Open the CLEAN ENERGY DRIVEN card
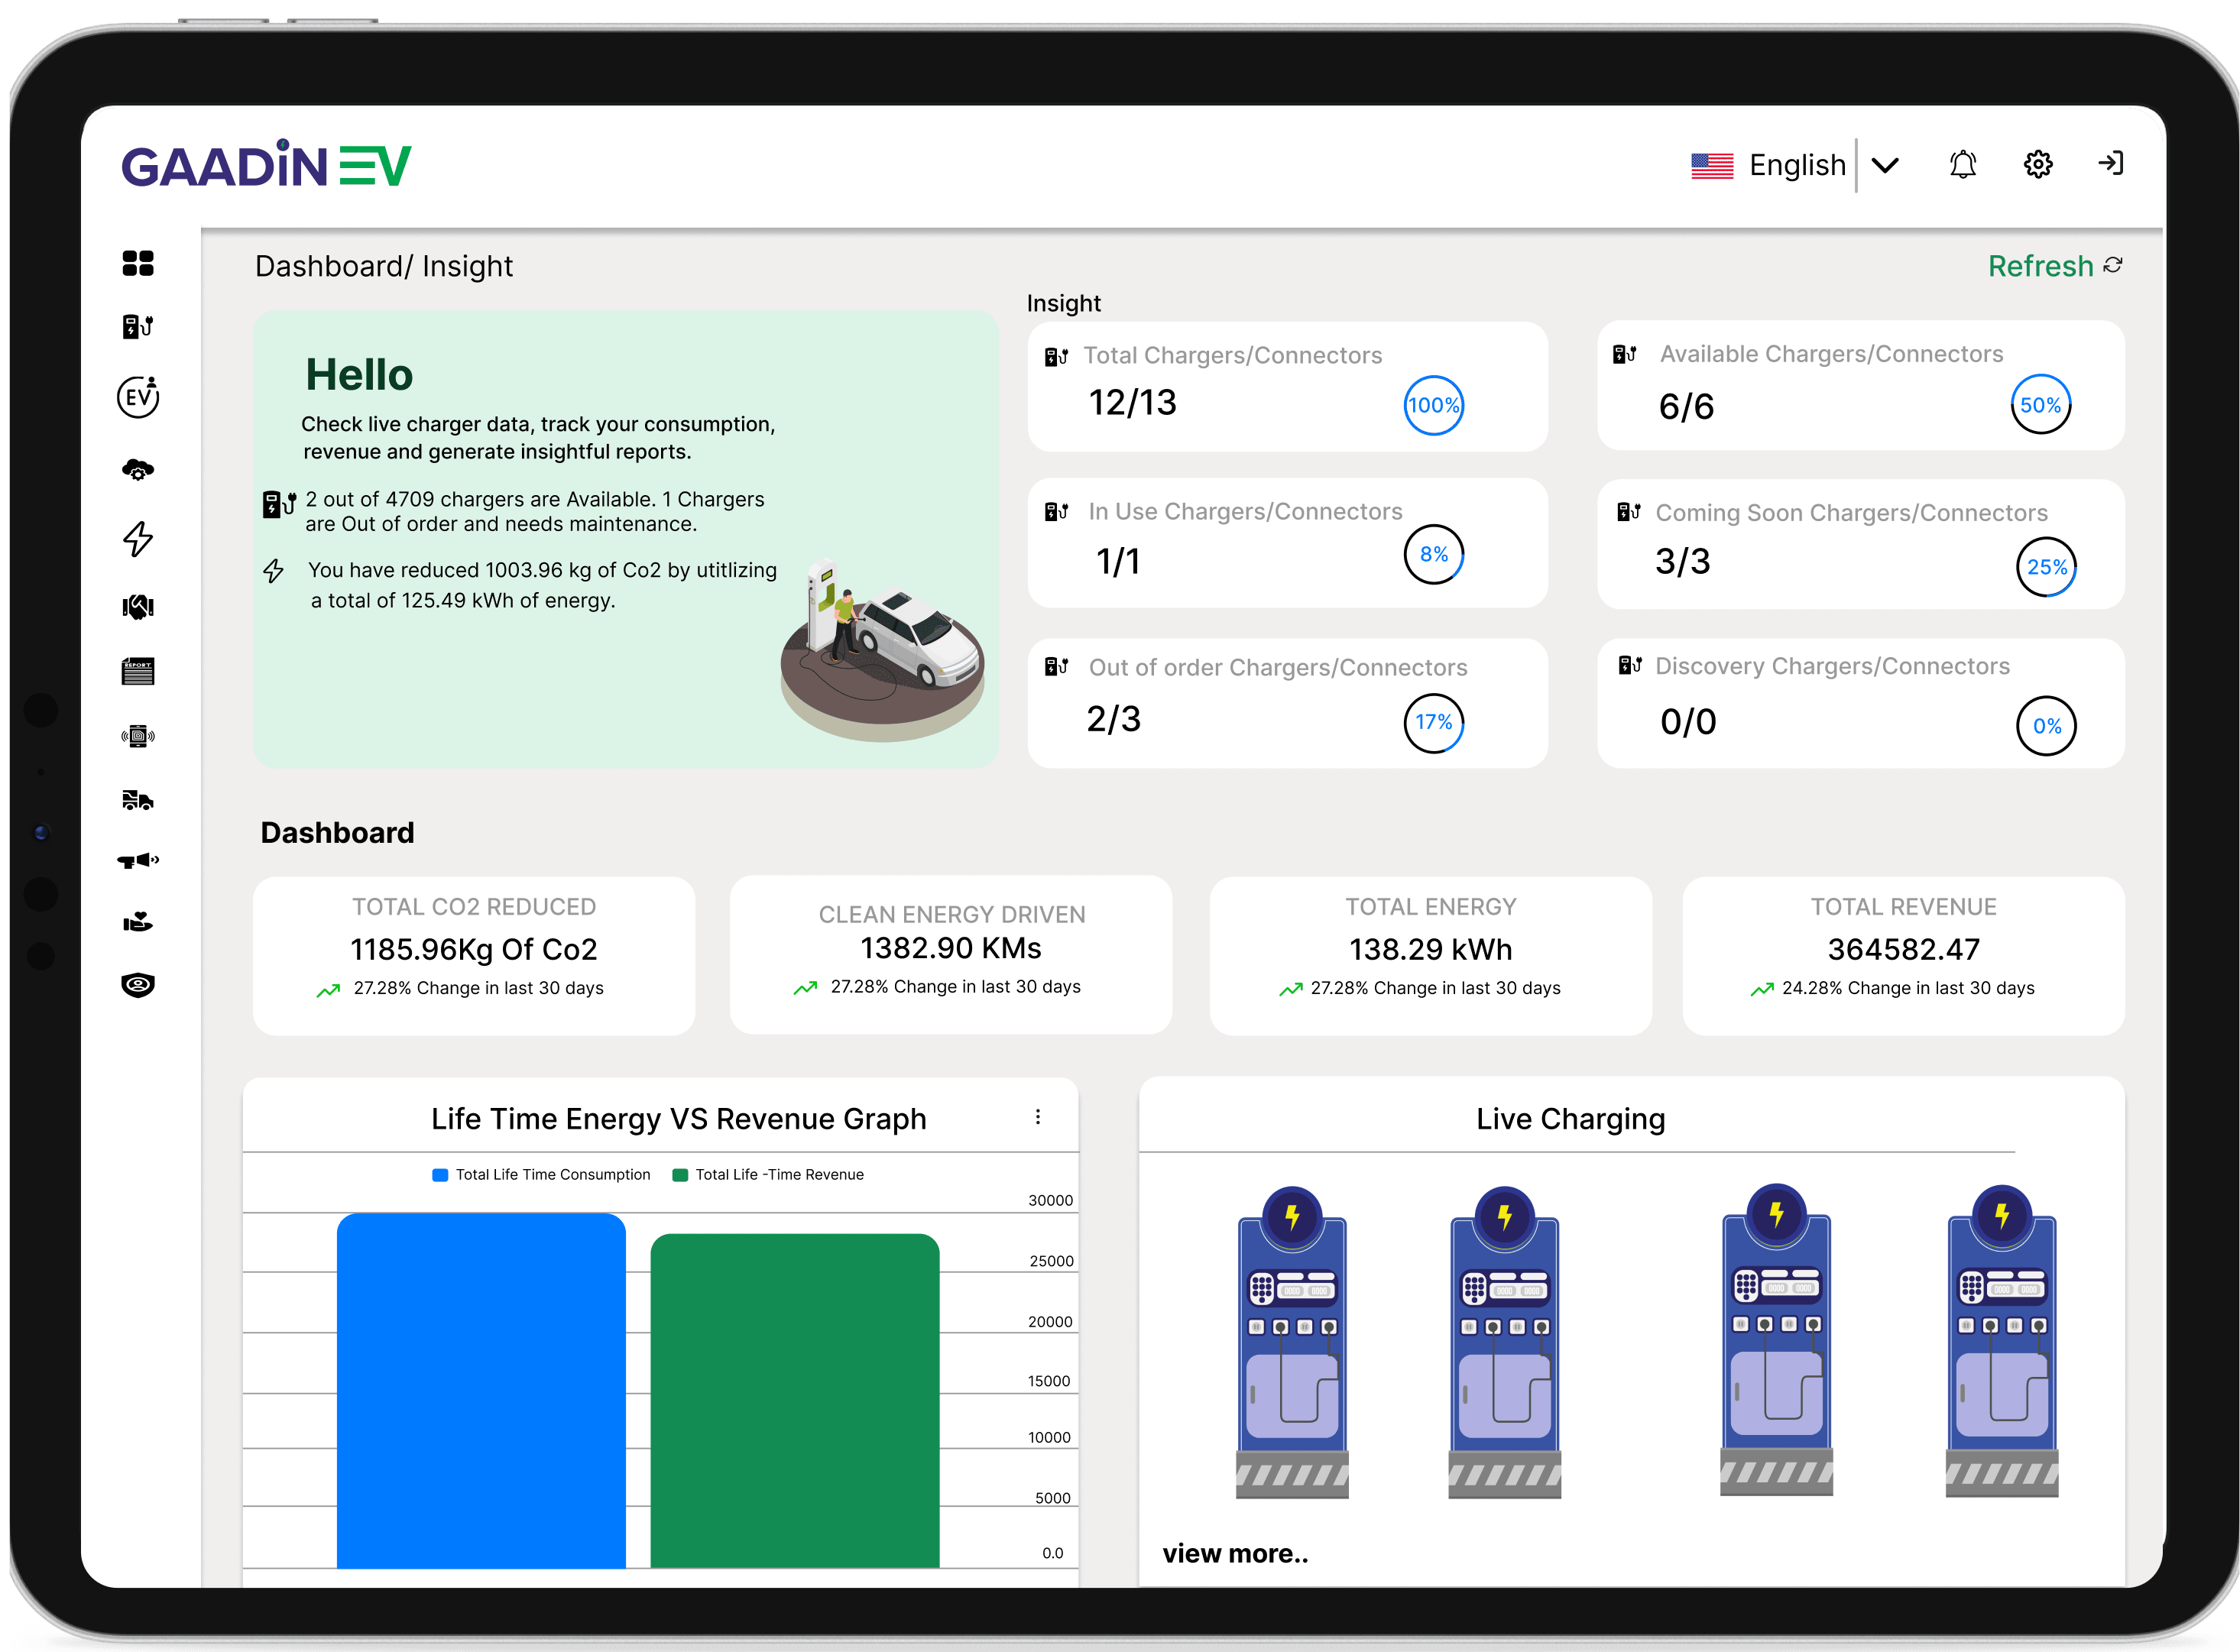 pyautogui.click(x=951, y=955)
